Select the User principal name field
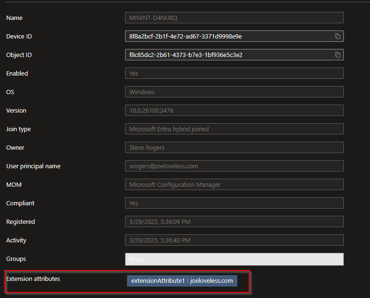This screenshot has width=370, height=298. tap(234, 166)
